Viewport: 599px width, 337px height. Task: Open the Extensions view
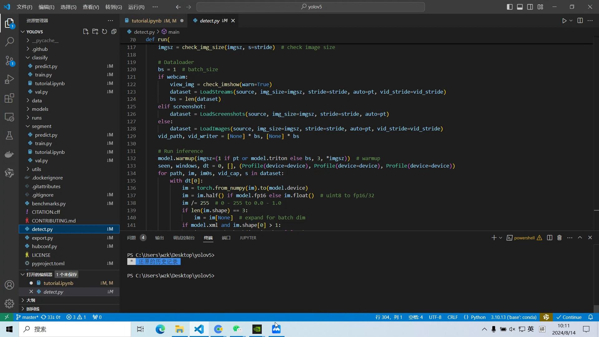(9, 98)
